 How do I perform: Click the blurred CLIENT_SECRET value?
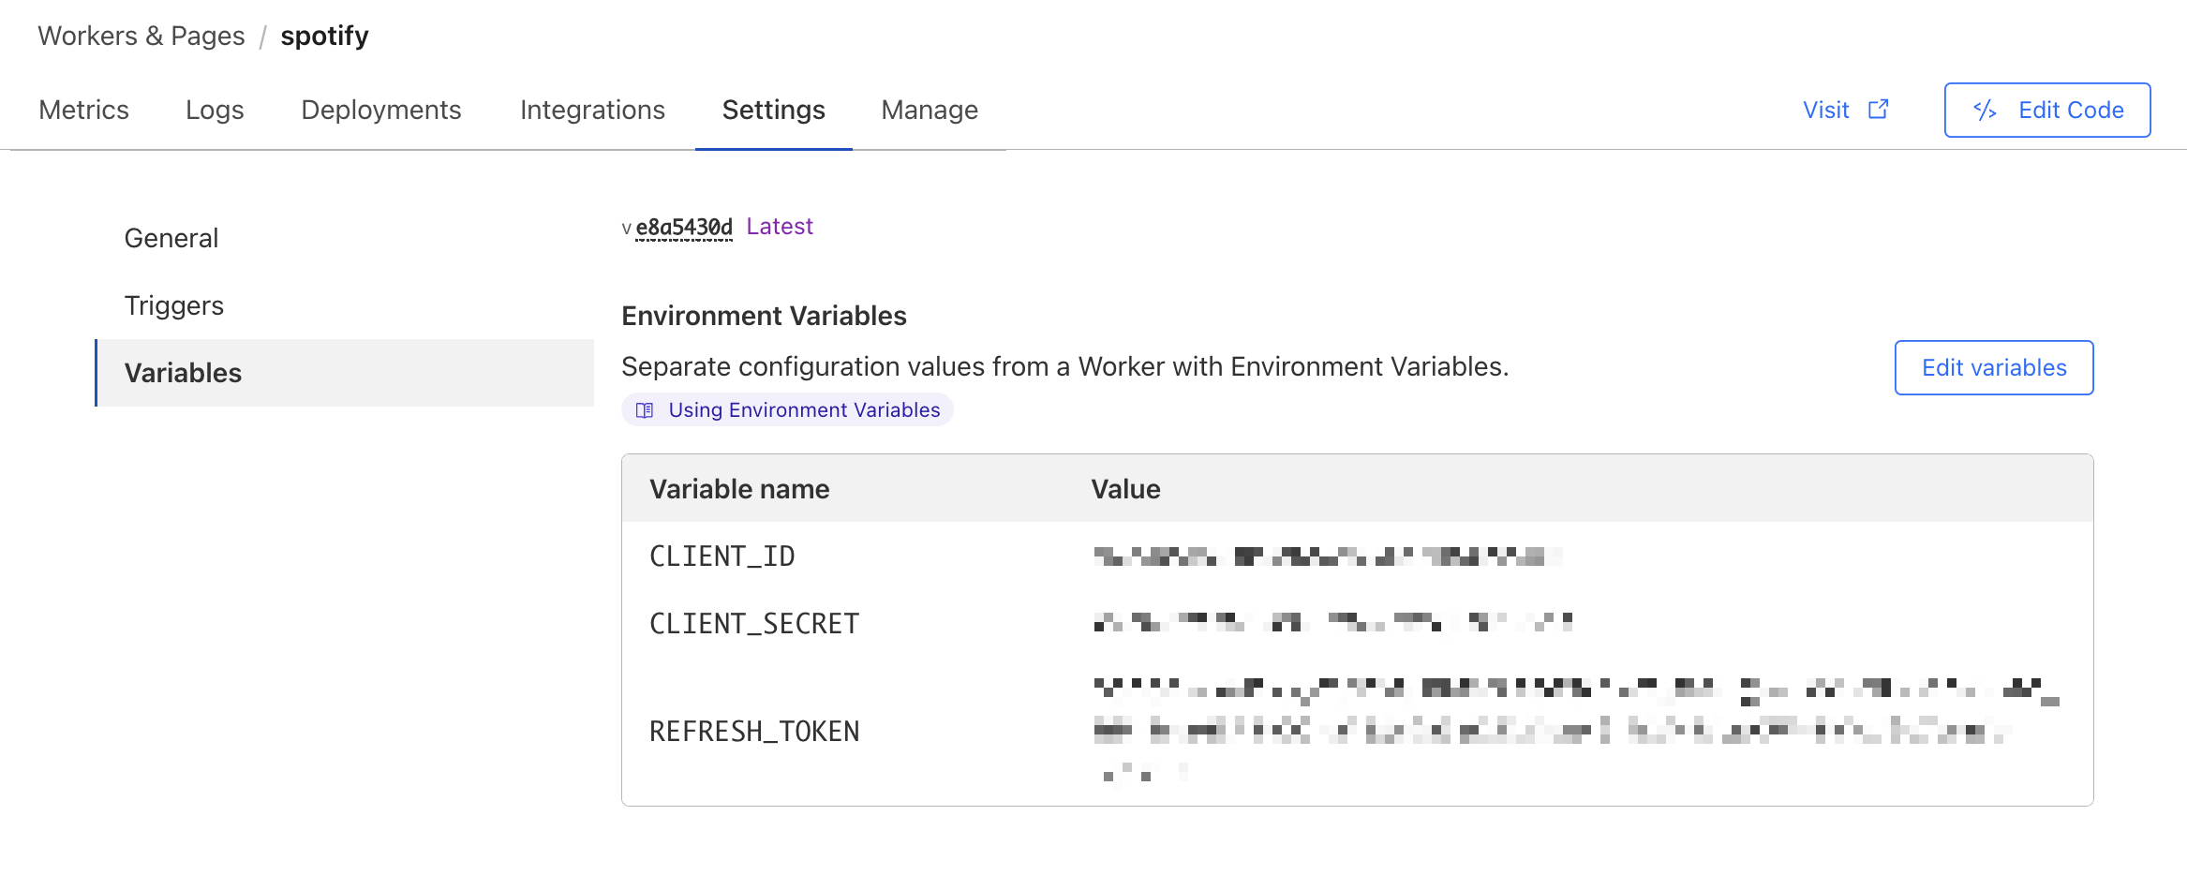point(1332,622)
